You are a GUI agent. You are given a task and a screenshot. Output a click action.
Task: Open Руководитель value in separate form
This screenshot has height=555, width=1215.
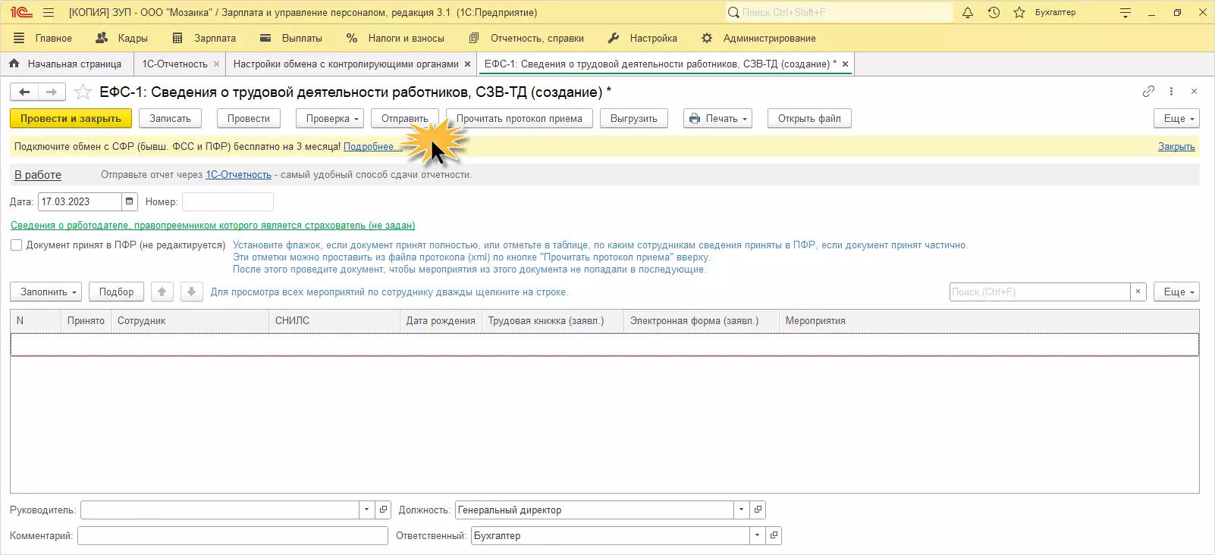(x=383, y=510)
